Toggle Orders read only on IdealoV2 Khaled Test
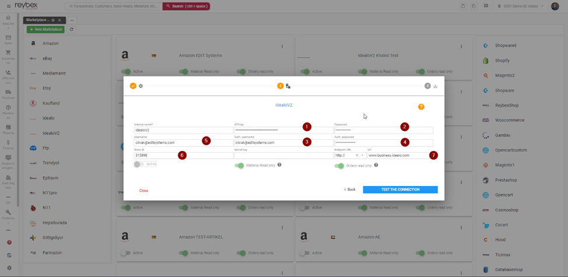568x277 pixels. click(x=420, y=72)
